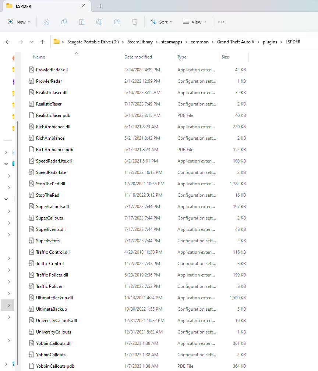318x371 pixels.
Task: Navigate to common in breadcrumb
Action: 199,42
